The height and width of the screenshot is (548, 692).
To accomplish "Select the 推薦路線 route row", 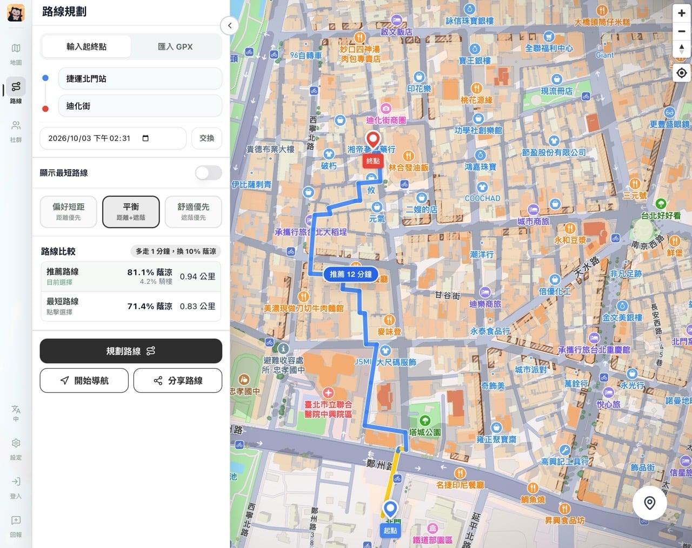I will (131, 276).
